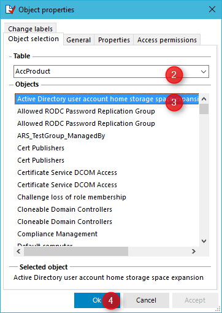The width and height of the screenshot is (222, 313).
Task: Select Active Directory user account home storage row
Action: (x=107, y=99)
